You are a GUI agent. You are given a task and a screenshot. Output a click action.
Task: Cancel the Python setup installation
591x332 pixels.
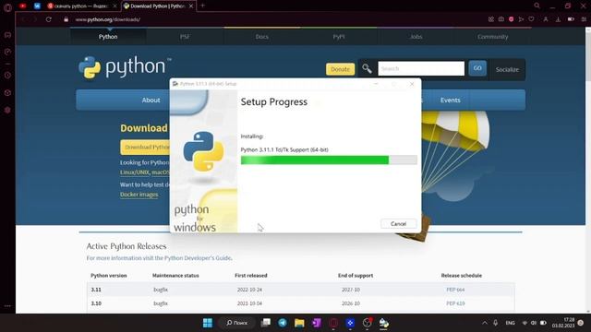[x=398, y=223]
